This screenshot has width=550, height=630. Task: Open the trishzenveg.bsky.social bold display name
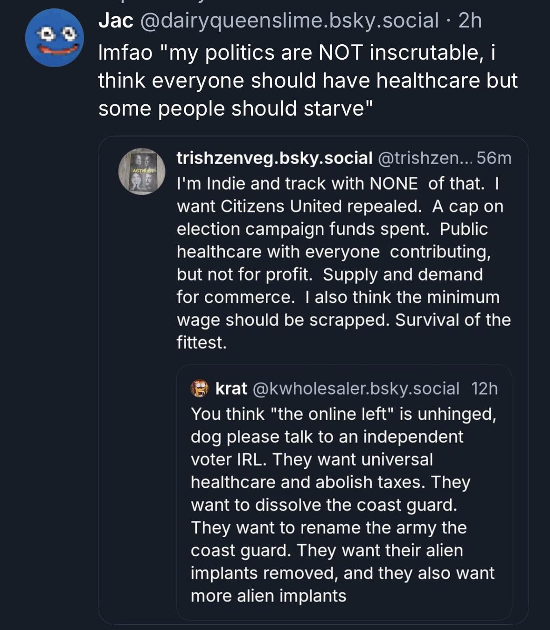pos(274,158)
